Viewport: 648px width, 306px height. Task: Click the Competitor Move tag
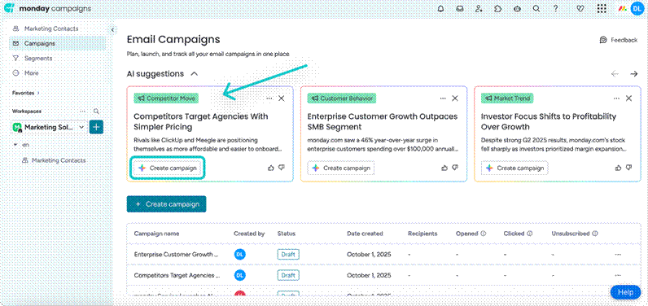(x=166, y=98)
